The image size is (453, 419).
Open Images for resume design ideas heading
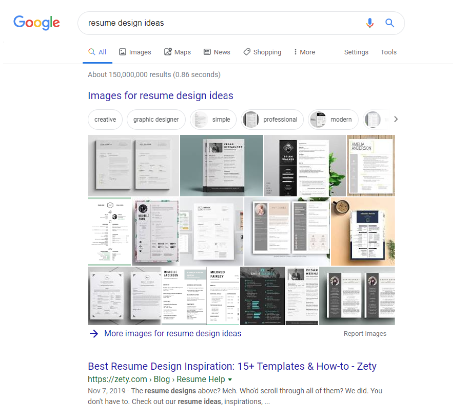pos(161,96)
